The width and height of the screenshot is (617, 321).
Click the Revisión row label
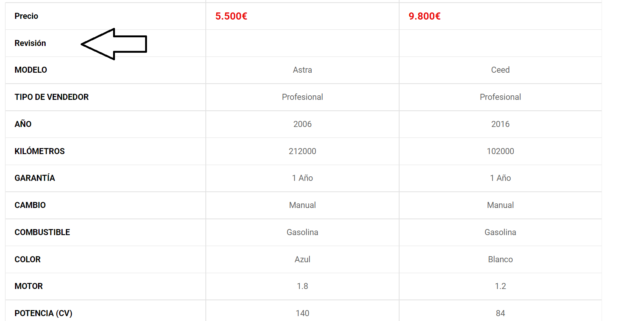30,43
